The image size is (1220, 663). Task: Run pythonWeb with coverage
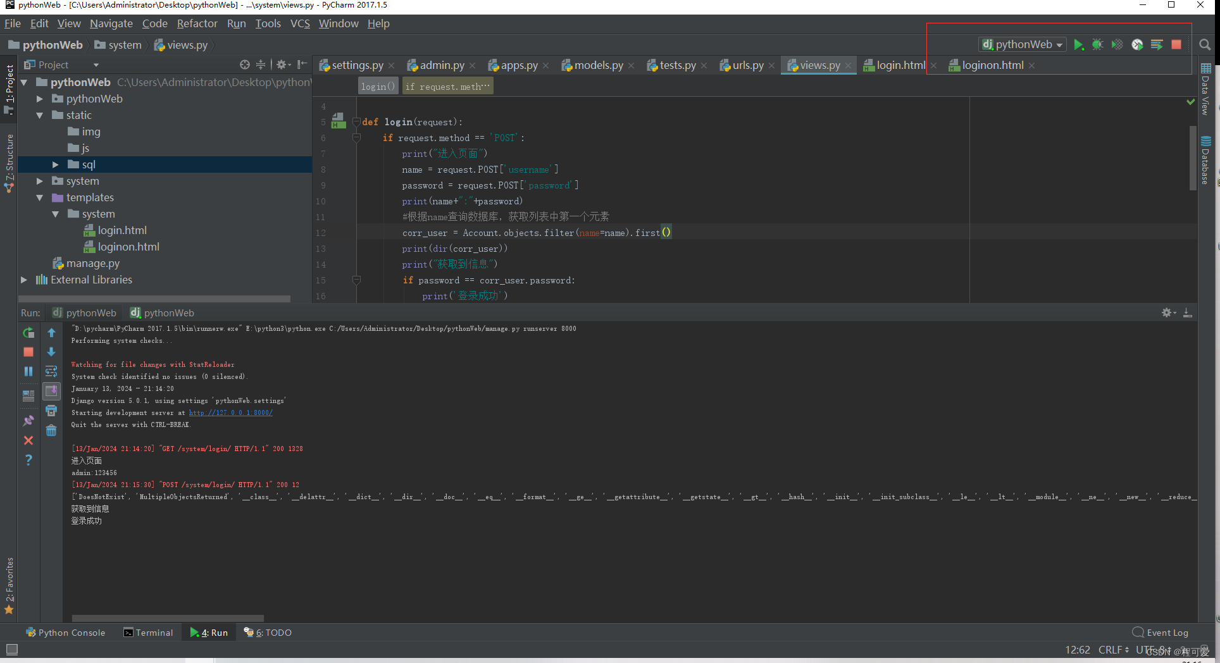point(1117,44)
